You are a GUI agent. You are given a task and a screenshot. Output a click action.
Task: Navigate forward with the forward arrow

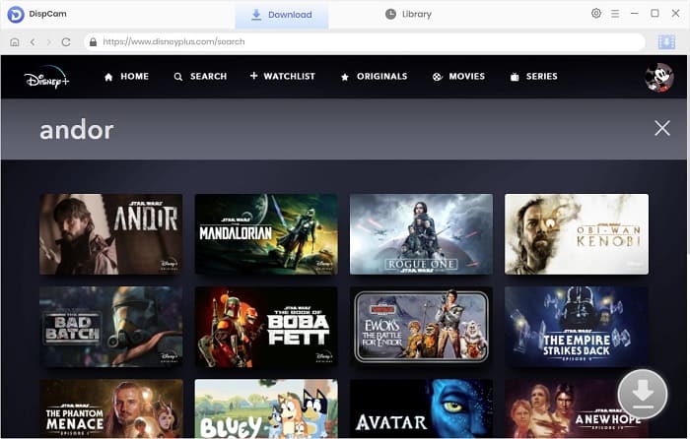pyautogui.click(x=48, y=42)
